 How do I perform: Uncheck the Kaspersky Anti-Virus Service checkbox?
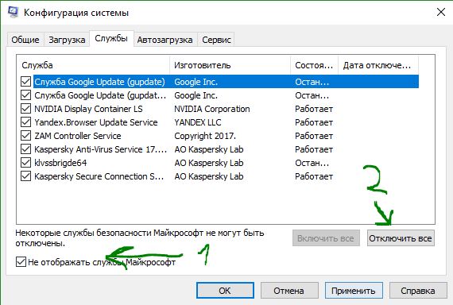(25, 149)
